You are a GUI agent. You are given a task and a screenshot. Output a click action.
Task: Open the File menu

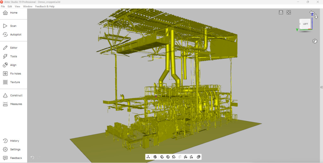coord(3,6)
